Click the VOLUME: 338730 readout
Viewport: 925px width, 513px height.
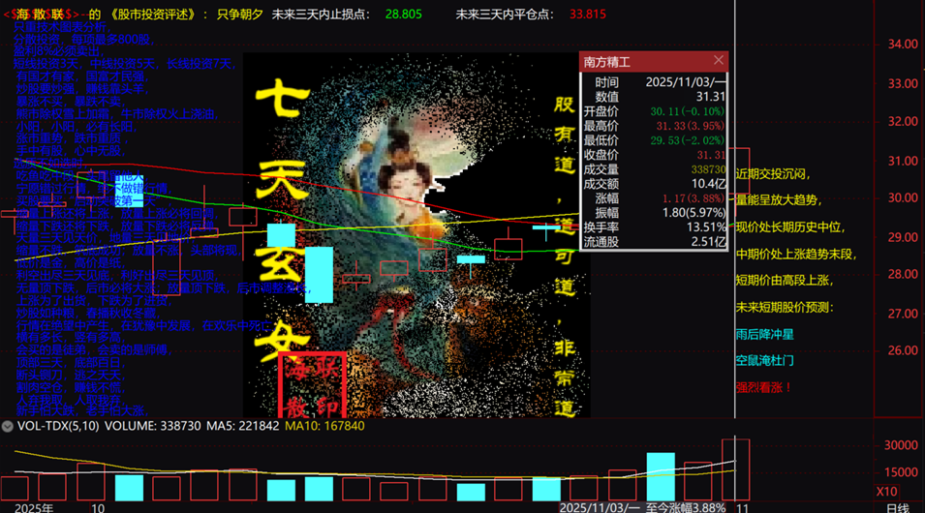click(152, 426)
